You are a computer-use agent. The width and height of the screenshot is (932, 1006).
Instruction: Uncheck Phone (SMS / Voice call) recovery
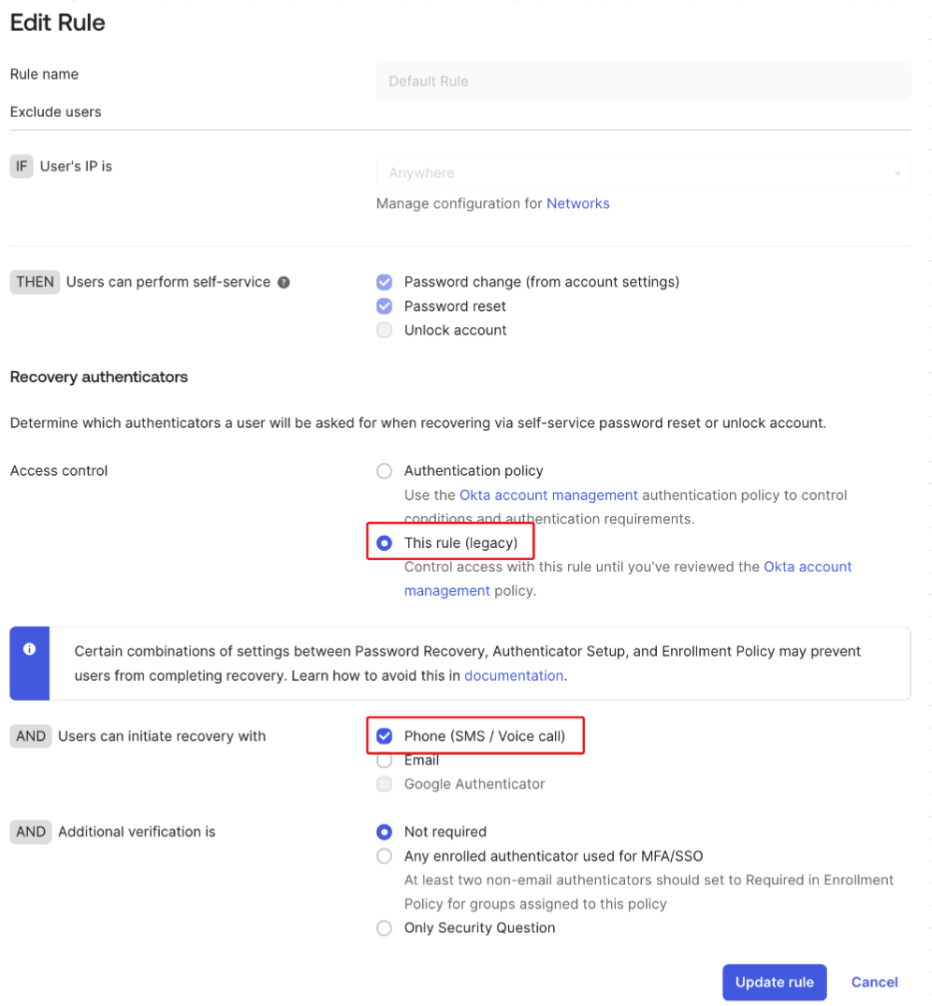pyautogui.click(x=384, y=736)
